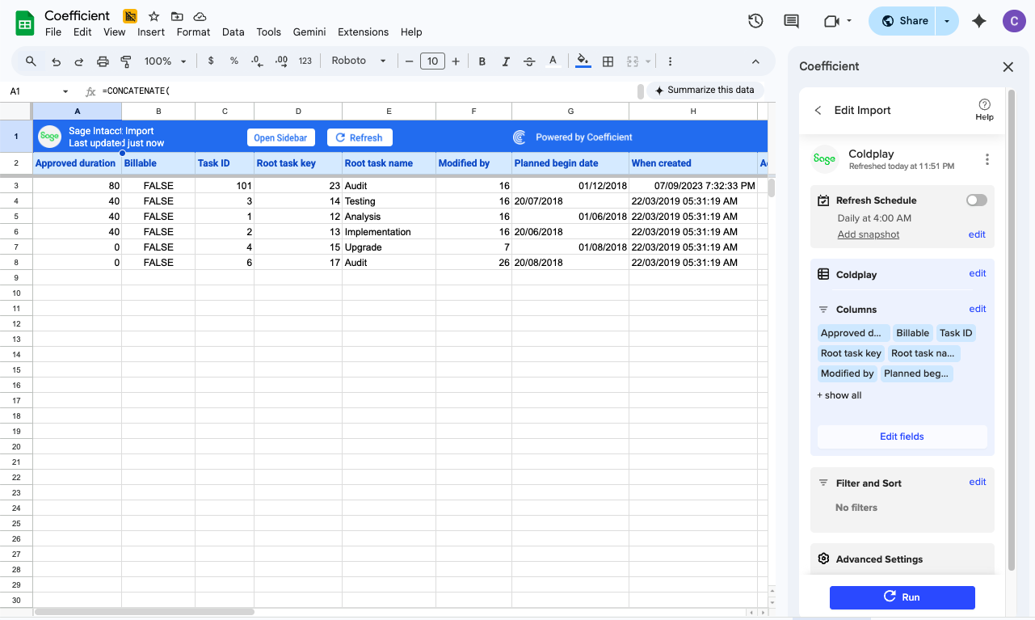Star this Coefficient spreadsheet
This screenshot has width=1035, height=620.
click(154, 16)
